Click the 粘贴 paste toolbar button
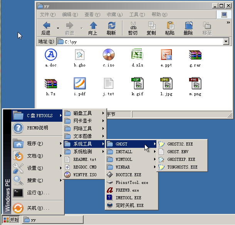Screen dimensions: 235x225 point(170,28)
